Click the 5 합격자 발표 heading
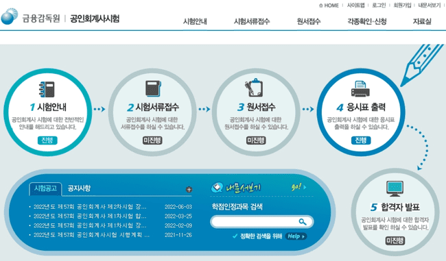The width and height of the screenshot is (446, 261). [395, 207]
